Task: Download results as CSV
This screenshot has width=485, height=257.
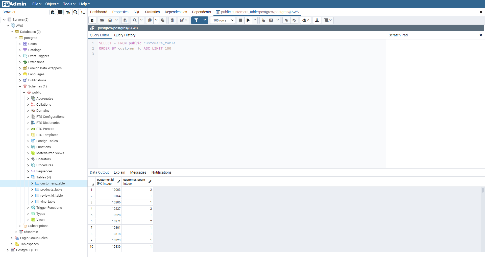Action: (x=317, y=20)
